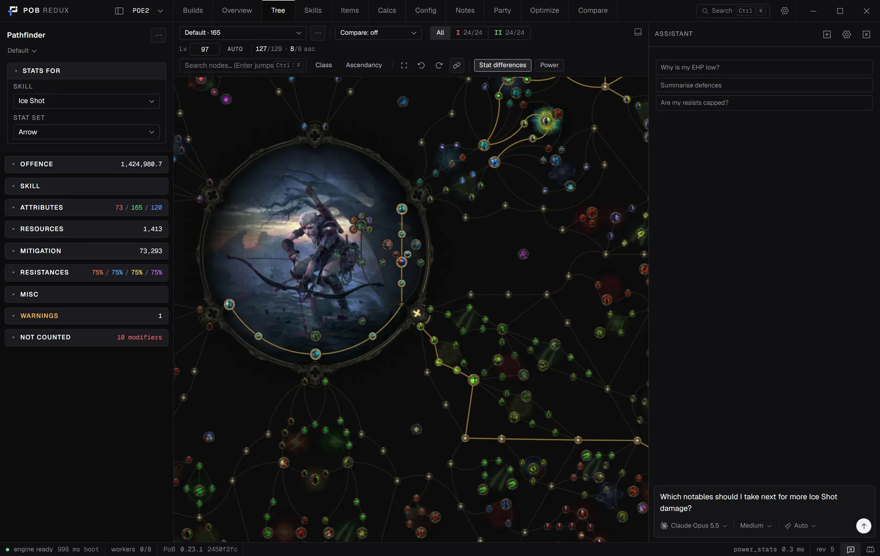Close the Assistant panel
Screen dimensions: 880x556
coord(866,34)
